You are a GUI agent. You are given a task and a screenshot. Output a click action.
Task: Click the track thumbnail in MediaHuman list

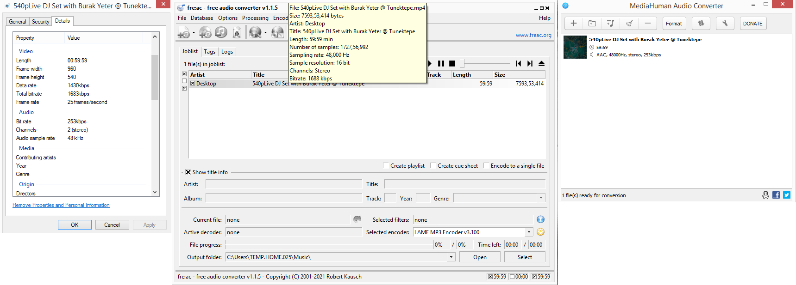pos(575,47)
